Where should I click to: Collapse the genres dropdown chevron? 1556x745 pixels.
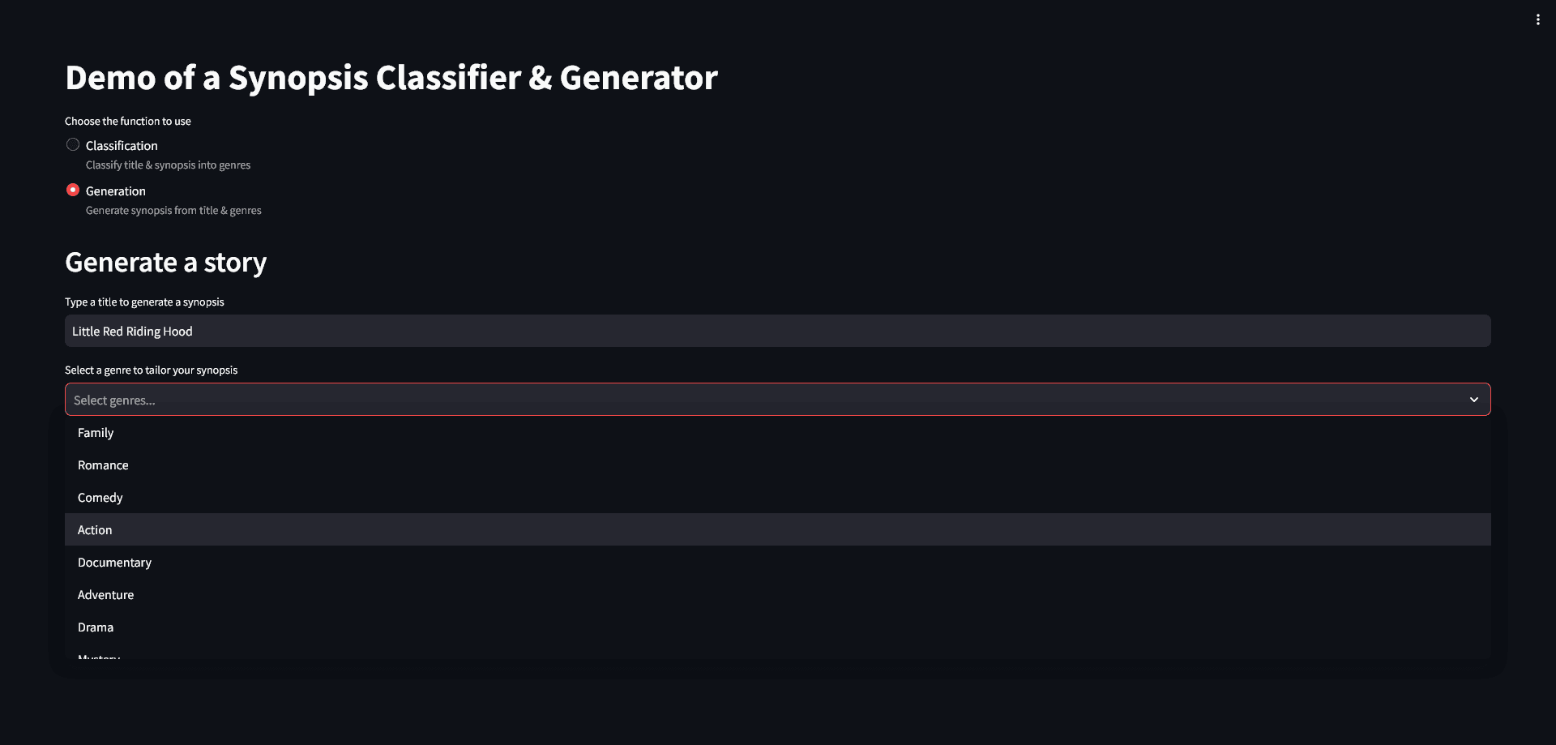coord(1473,400)
